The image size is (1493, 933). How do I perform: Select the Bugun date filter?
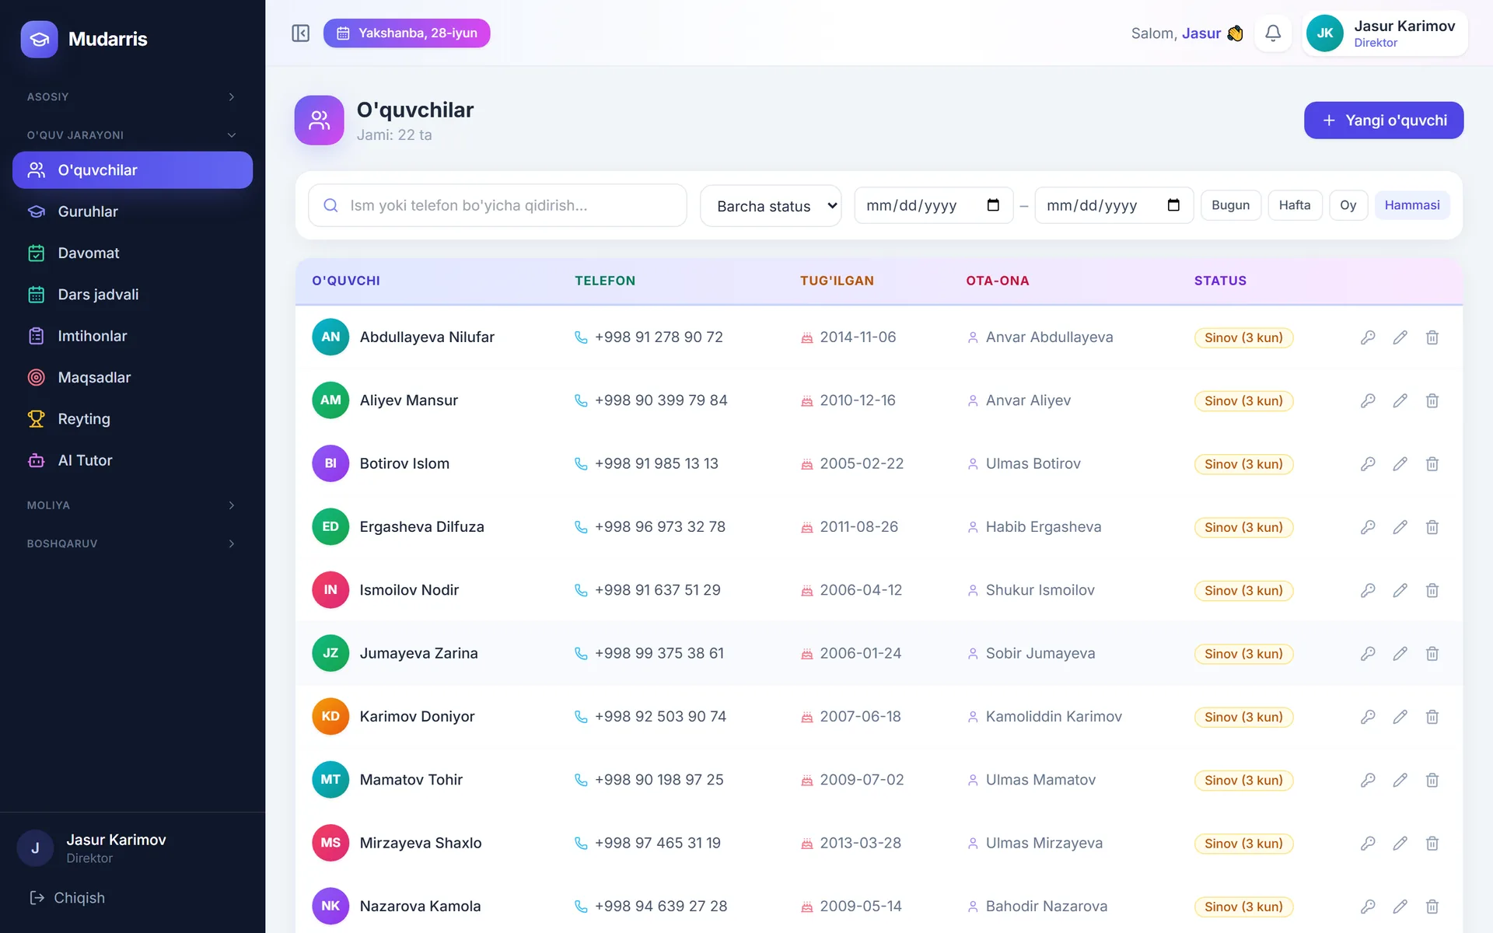point(1230,205)
